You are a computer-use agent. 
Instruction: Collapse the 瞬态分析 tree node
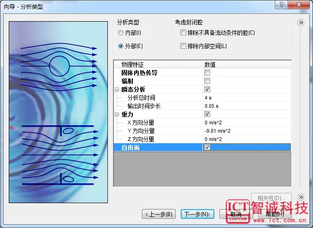tap(117, 90)
